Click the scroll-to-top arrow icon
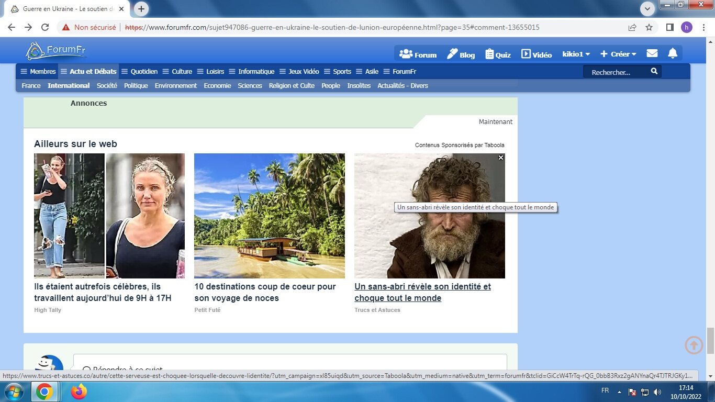Viewport: 715px width, 402px height. pyautogui.click(x=694, y=345)
